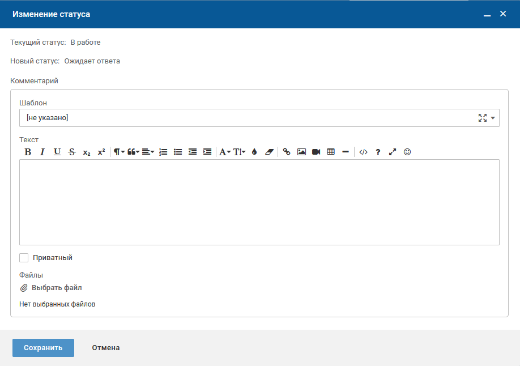
Task: Clear formatting with the eraser tool
Action: (269, 152)
